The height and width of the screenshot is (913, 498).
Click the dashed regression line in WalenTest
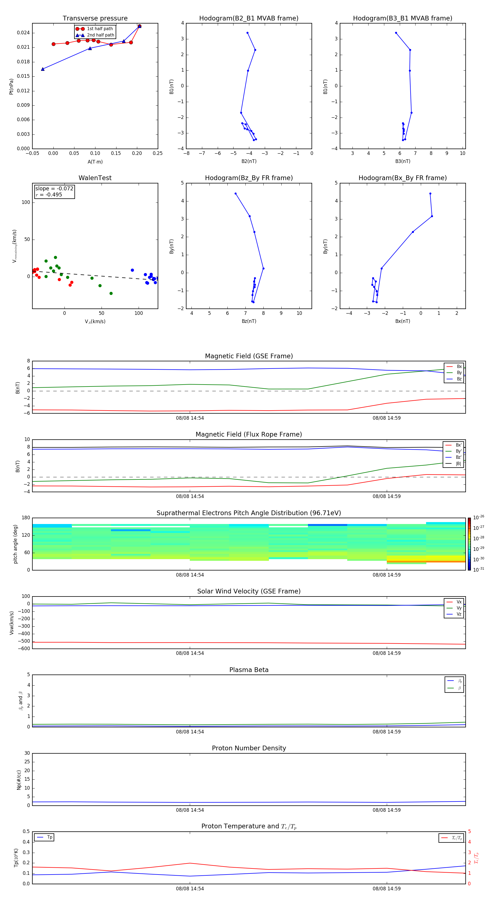(x=95, y=275)
